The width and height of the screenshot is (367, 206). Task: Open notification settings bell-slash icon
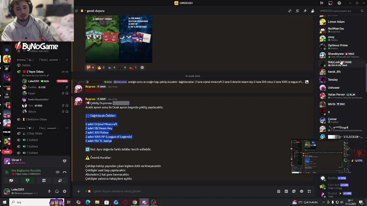pos(297,11)
